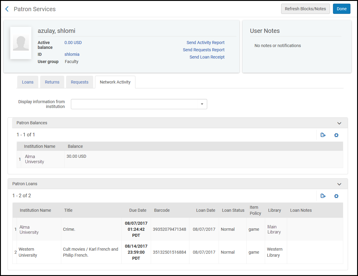Select Cult movies / Karl French title cell
The image size is (358, 276).
(91, 252)
